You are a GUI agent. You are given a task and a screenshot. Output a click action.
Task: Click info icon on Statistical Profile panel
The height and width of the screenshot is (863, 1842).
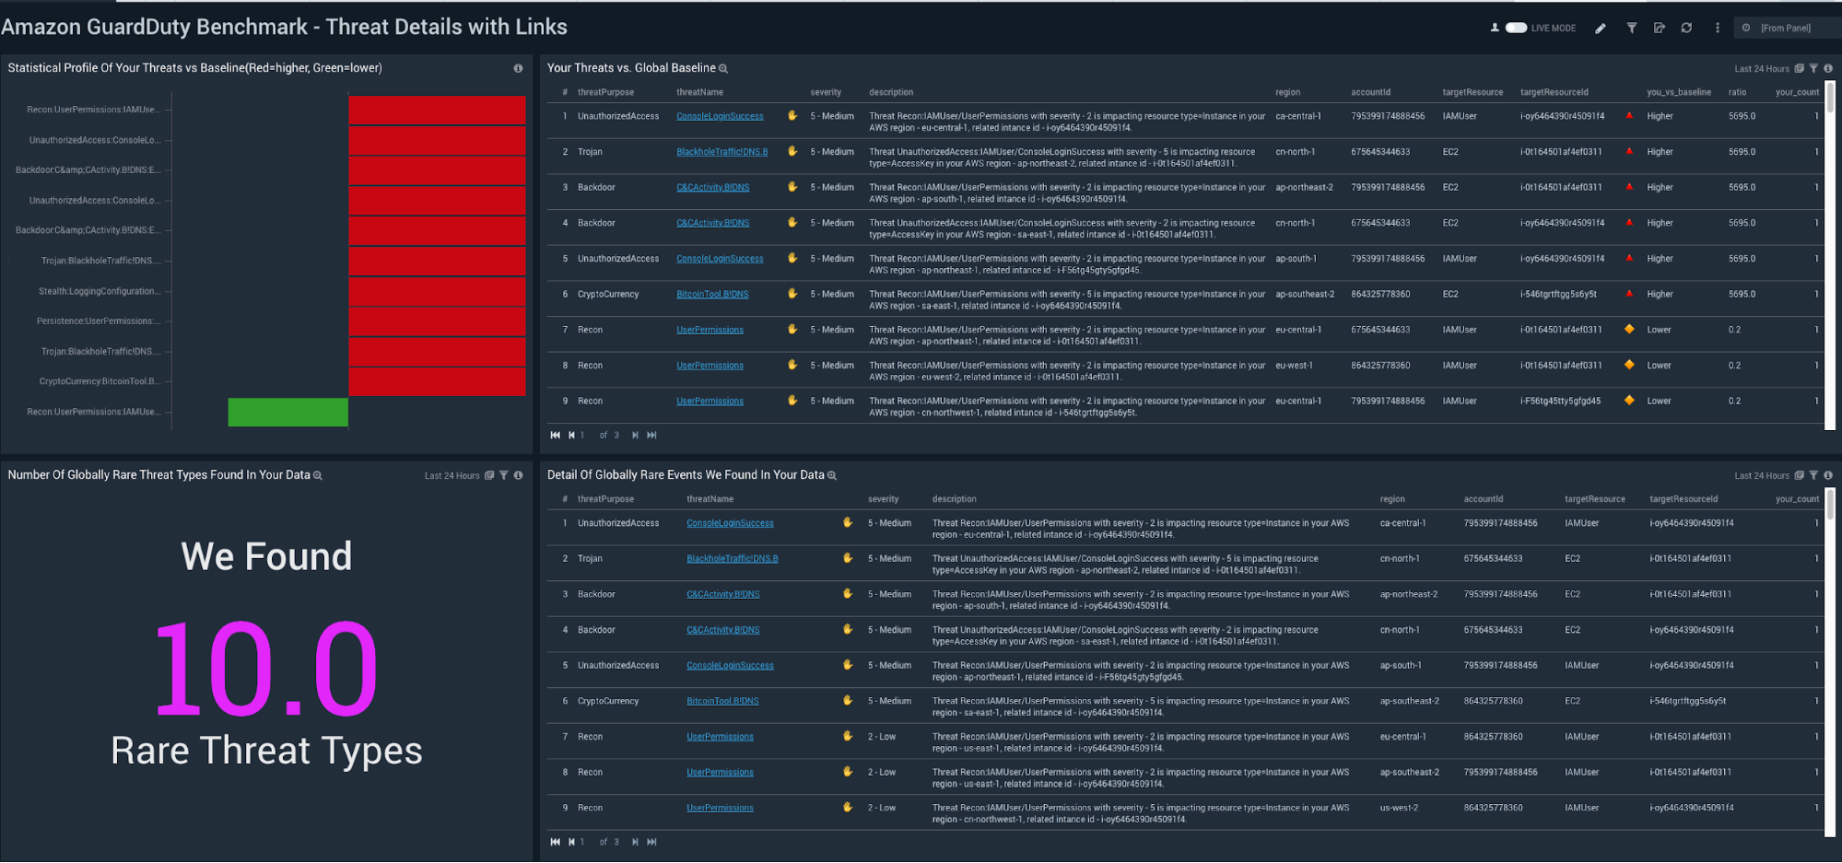(518, 68)
